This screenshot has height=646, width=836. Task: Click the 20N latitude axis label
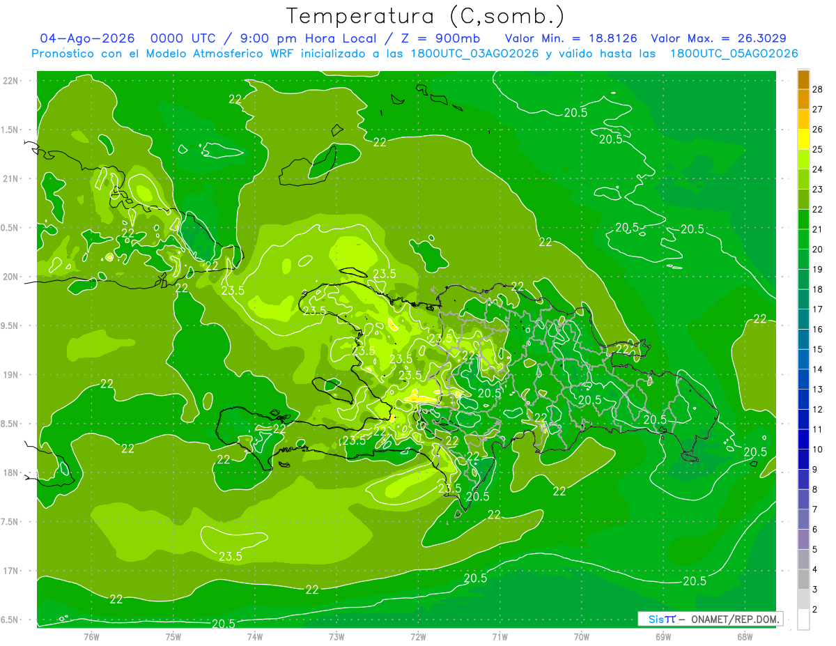pos(10,277)
